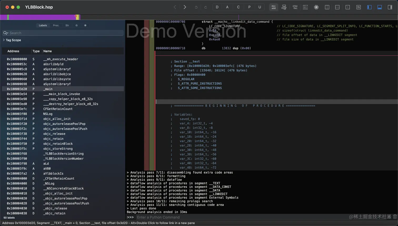Select the aYlblockIs string label
The image size is (398, 226).
coord(63,174)
